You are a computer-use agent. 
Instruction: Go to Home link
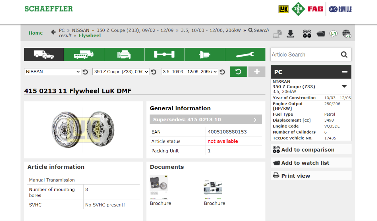[36, 33]
